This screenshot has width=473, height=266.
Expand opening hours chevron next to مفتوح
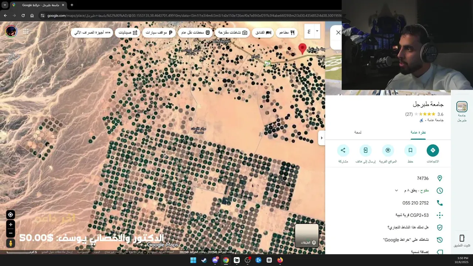tap(397, 191)
